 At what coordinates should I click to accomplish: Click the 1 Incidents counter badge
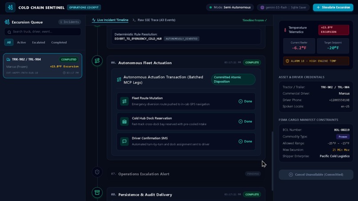[69, 22]
